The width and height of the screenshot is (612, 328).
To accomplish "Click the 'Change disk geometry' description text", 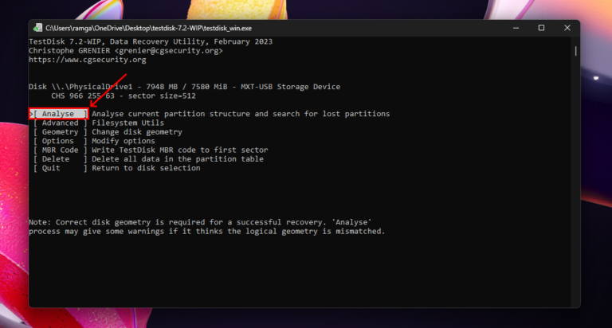I will [x=136, y=132].
